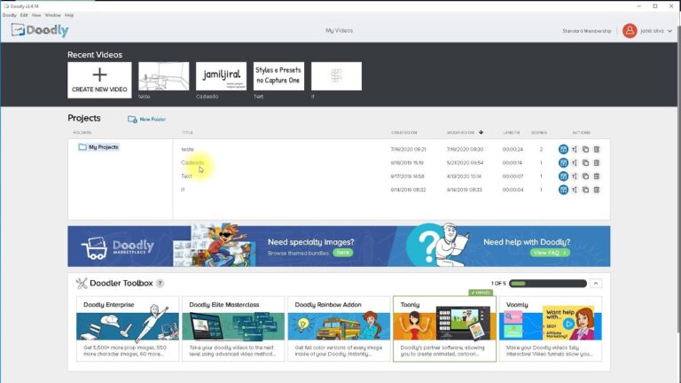
Task: Open the user account dropdown chevron
Action: [669, 31]
